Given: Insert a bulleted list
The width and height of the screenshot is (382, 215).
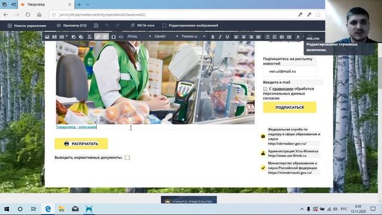Looking at the screenshot, I should pos(267,37).
